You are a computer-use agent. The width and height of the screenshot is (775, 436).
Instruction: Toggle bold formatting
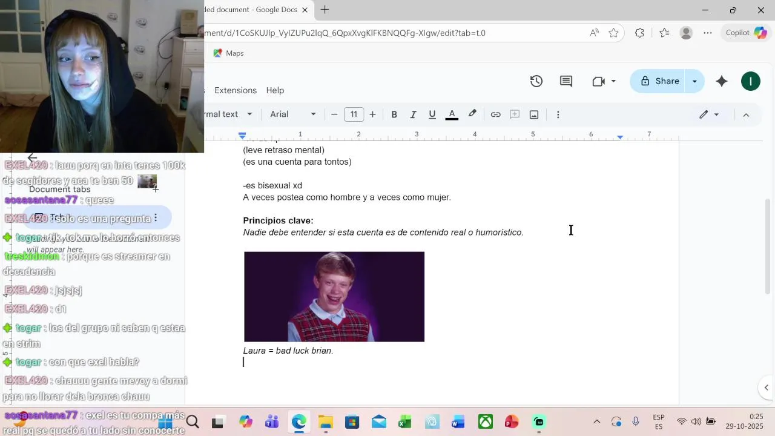click(394, 114)
